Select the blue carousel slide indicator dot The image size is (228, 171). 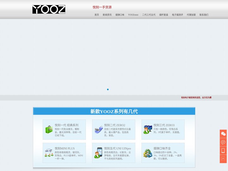[108, 89]
